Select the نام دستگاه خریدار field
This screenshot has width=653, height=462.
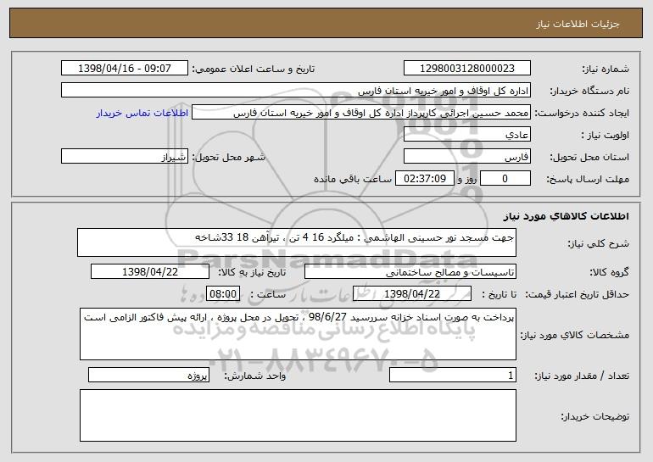click(x=296, y=91)
